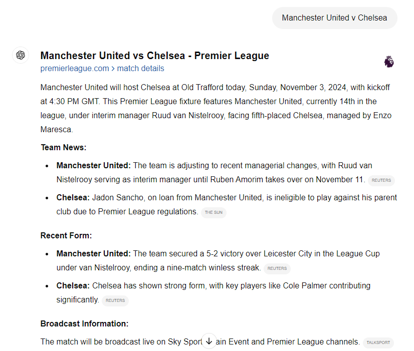Click the ChatGPT logo avatar icon
The width and height of the screenshot is (414, 351).
click(21, 55)
